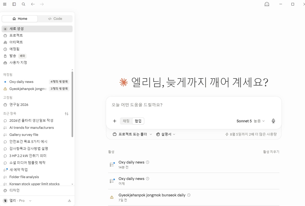Click the 활성 지우기 link
The height and width of the screenshot is (206, 305).
pos(271,152)
